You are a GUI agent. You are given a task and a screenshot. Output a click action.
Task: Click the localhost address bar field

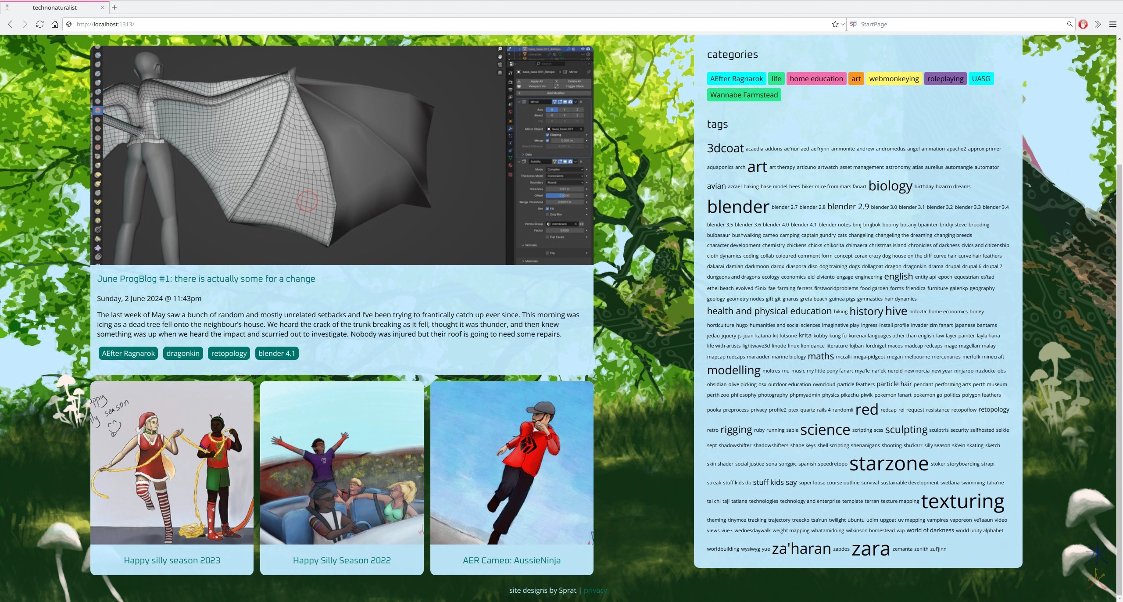439,24
